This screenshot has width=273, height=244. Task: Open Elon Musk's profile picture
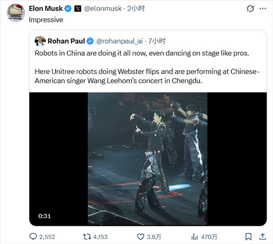pyautogui.click(x=15, y=11)
